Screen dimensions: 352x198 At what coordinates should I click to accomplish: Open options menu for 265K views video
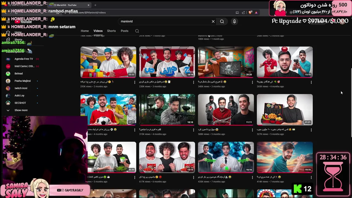[311, 82]
